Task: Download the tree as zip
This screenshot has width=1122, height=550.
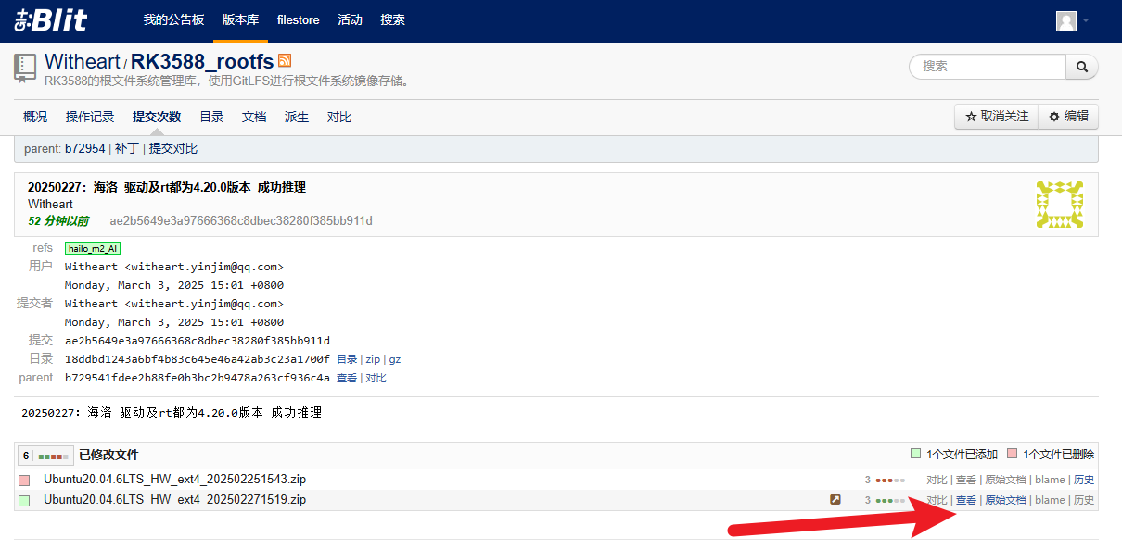Action: pos(373,359)
